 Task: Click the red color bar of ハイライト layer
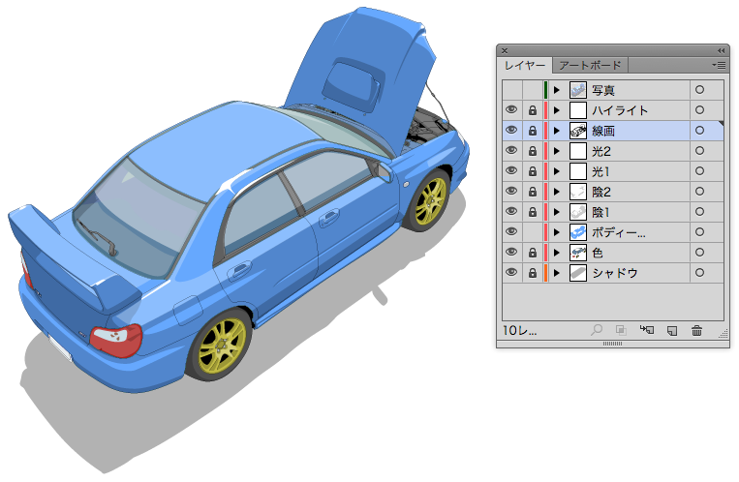click(545, 110)
